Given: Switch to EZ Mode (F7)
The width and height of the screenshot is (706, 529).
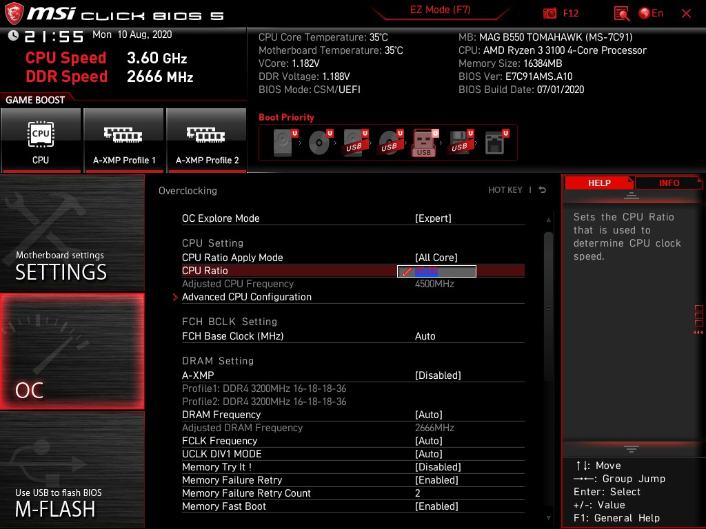Looking at the screenshot, I should tap(440, 10).
